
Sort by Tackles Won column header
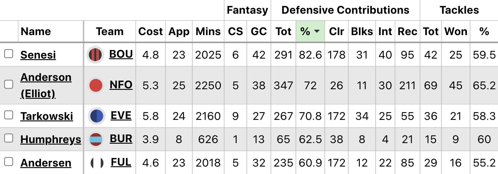(x=455, y=31)
